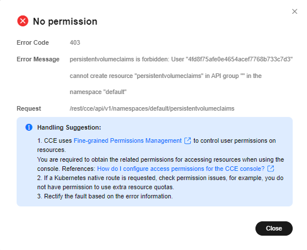The width and height of the screenshot is (307, 250).
Task: Open Fine-grained Permissions Management link
Action: [128, 140]
